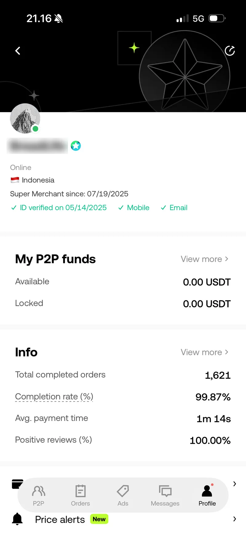
Task: Tap the Mobile verified label
Action: (x=138, y=208)
